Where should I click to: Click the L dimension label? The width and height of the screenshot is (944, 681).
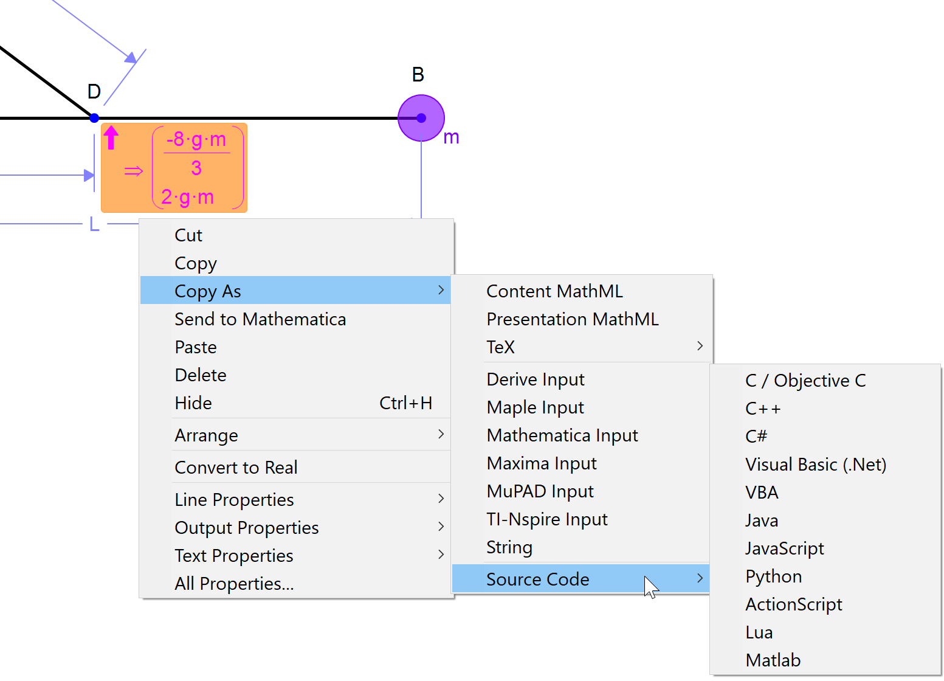point(94,224)
